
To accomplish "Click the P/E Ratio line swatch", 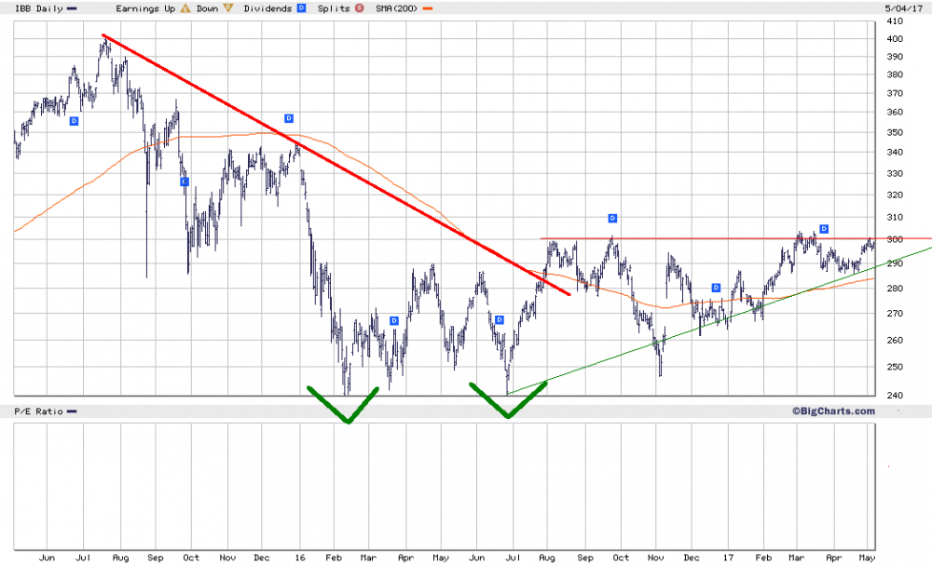I will coord(72,411).
